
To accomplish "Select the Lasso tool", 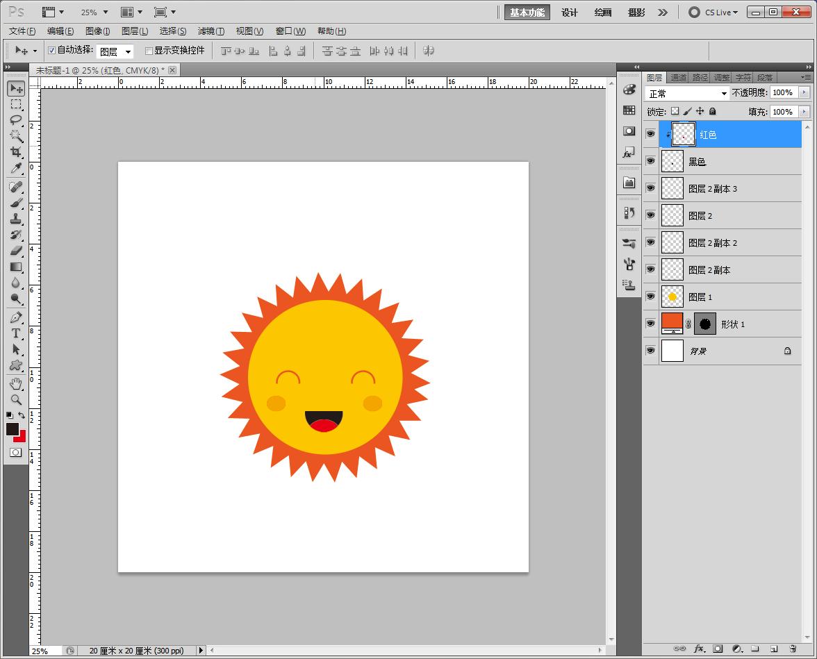I will (x=16, y=119).
